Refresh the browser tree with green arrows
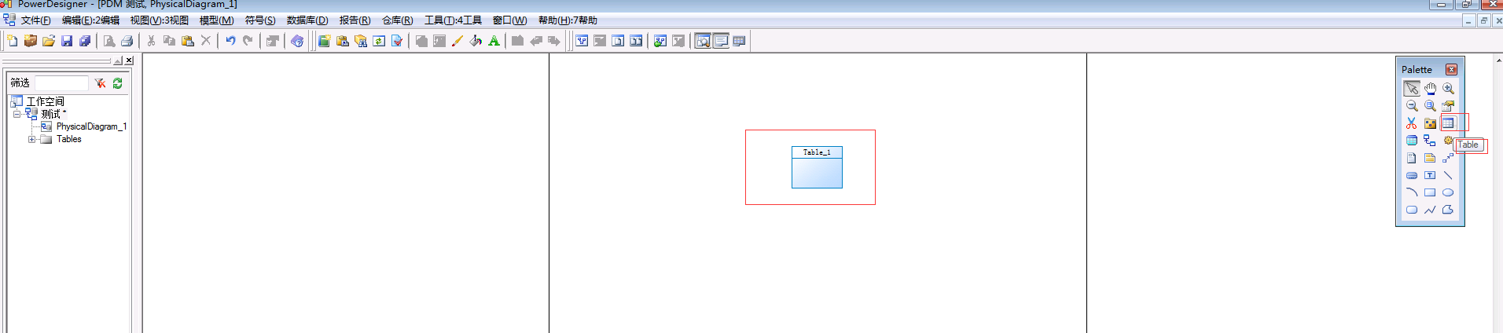This screenshot has width=1503, height=333. pyautogui.click(x=118, y=82)
